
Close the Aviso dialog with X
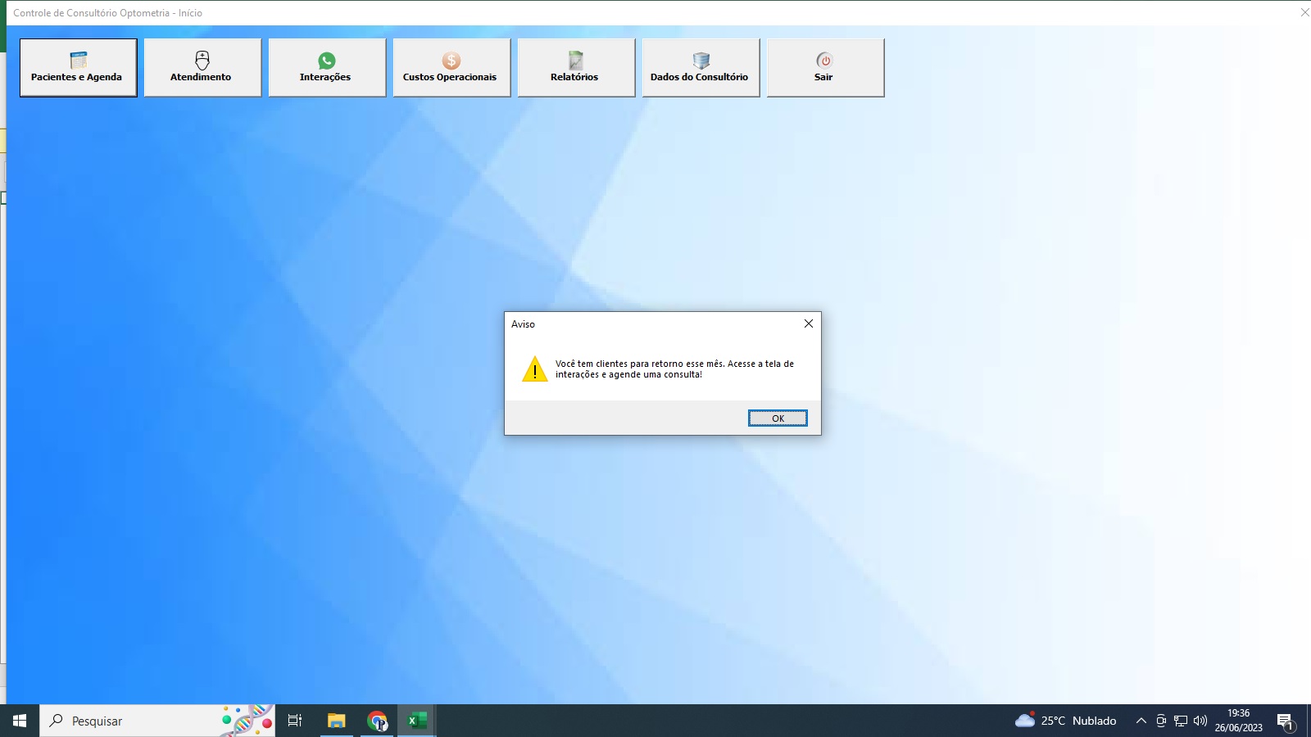809,323
